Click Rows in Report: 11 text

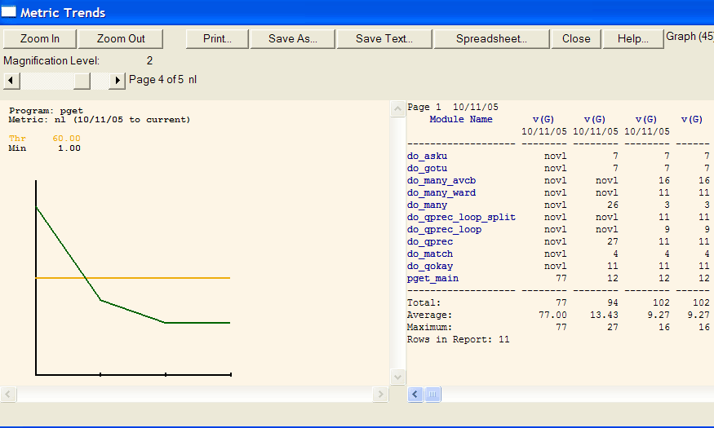(458, 339)
